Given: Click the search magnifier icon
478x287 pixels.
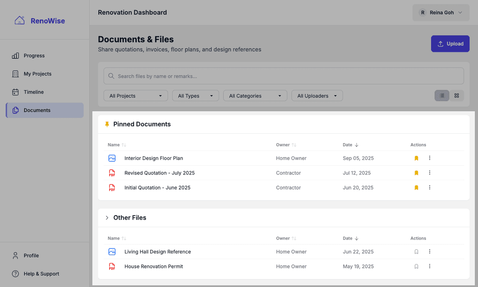Looking at the screenshot, I should pyautogui.click(x=111, y=76).
